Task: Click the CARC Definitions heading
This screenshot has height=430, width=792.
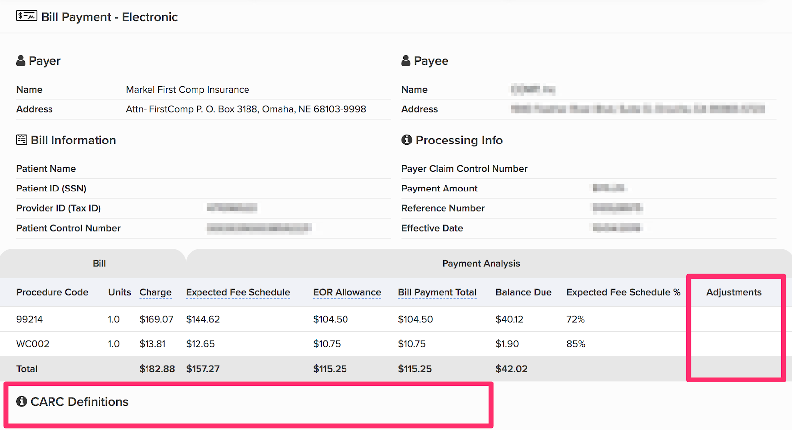Action: (79, 402)
